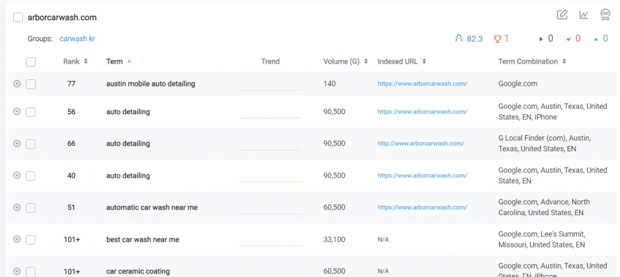Screen dimensions: 620x277
Task: Tick the checkbox beside arborcarwash.com
Action: click(18, 17)
